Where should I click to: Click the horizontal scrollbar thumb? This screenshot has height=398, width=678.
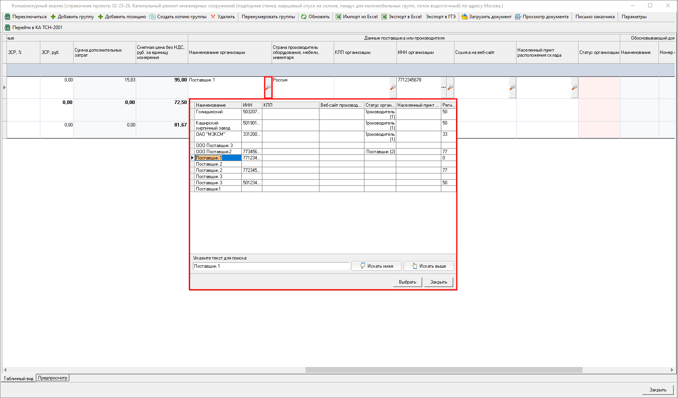point(444,370)
